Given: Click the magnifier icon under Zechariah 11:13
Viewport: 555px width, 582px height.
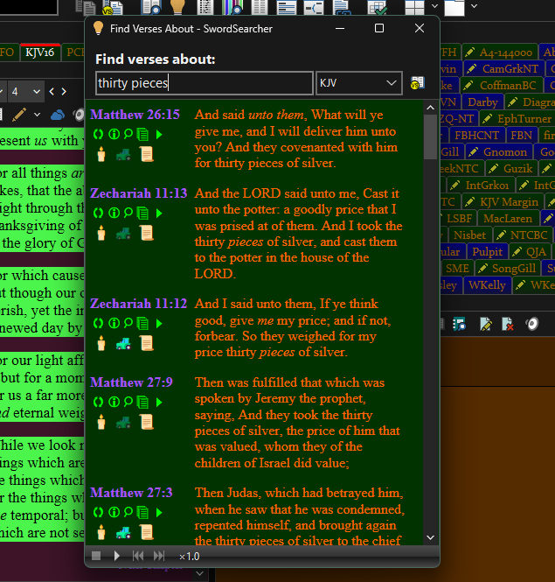Looking at the screenshot, I should pyautogui.click(x=128, y=213).
